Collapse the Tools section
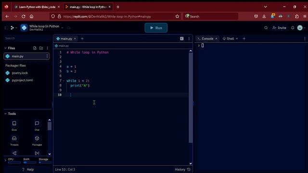 click(5, 114)
